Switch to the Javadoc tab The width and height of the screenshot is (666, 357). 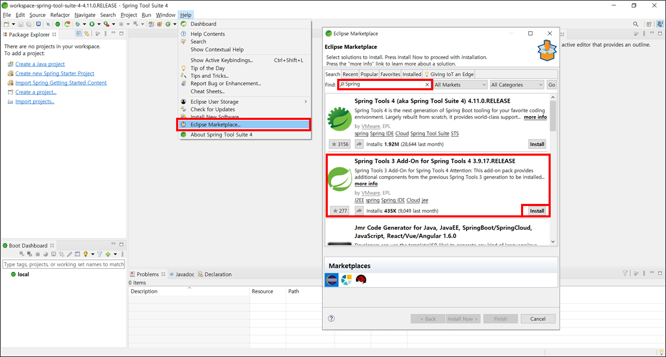[185, 274]
